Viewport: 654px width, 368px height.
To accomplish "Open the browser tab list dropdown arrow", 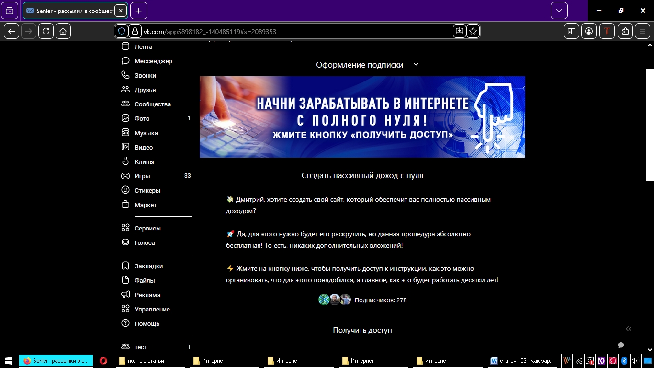I will point(558,10).
